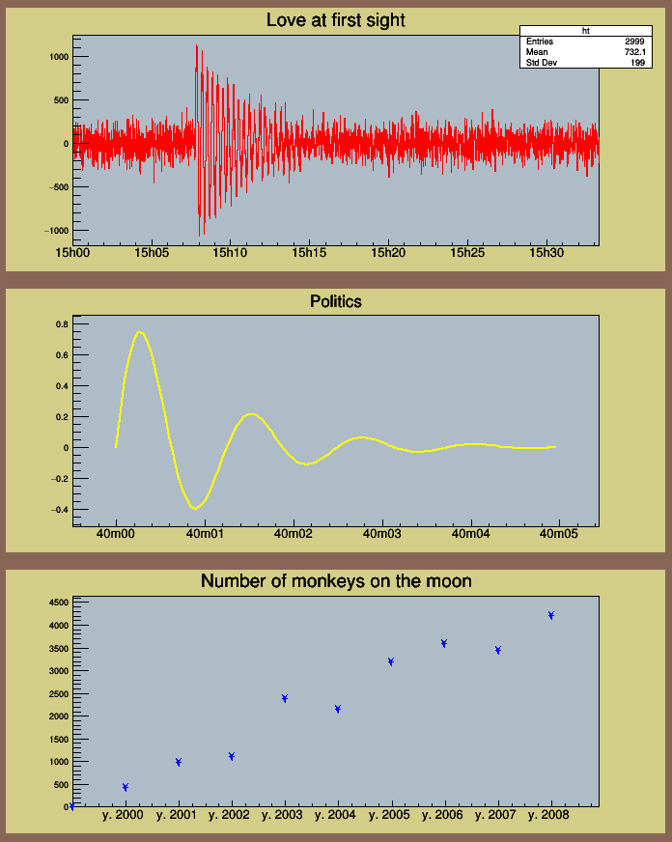Click the 15h30 time axis label
The height and width of the screenshot is (842, 672).
pyautogui.click(x=546, y=252)
